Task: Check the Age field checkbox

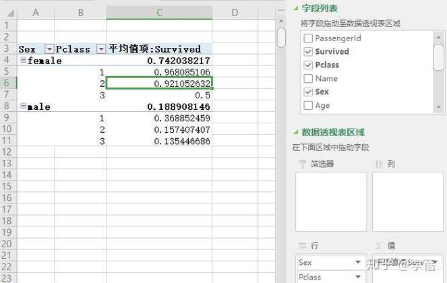Action: pos(308,105)
